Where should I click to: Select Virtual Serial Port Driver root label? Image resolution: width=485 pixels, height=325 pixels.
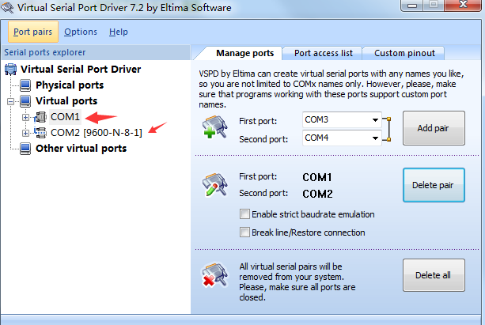point(81,69)
